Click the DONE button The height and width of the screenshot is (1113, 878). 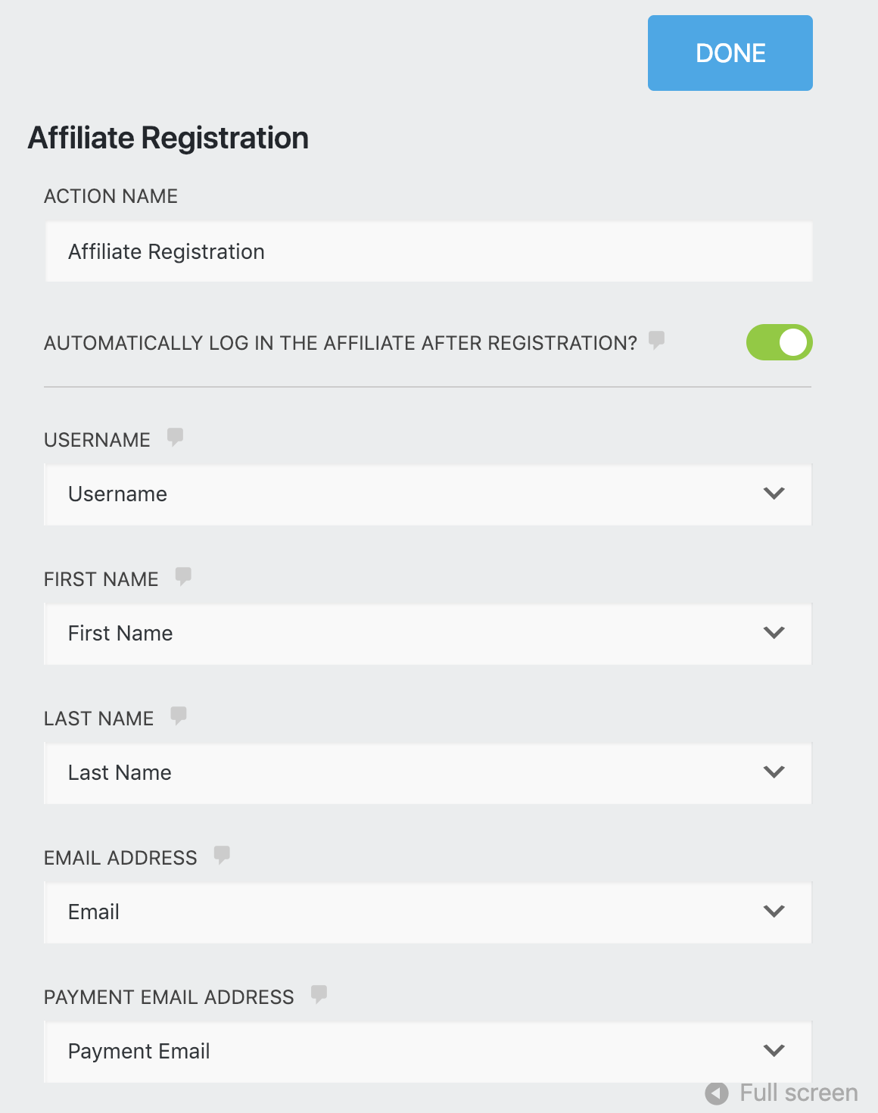click(729, 52)
